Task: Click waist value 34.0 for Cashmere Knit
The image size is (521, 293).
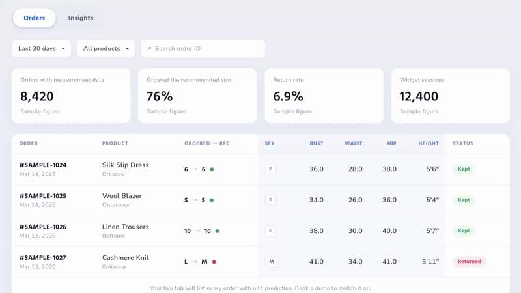Action: tap(355, 262)
